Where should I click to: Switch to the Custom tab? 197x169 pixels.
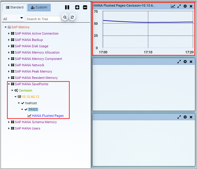(x=39, y=8)
